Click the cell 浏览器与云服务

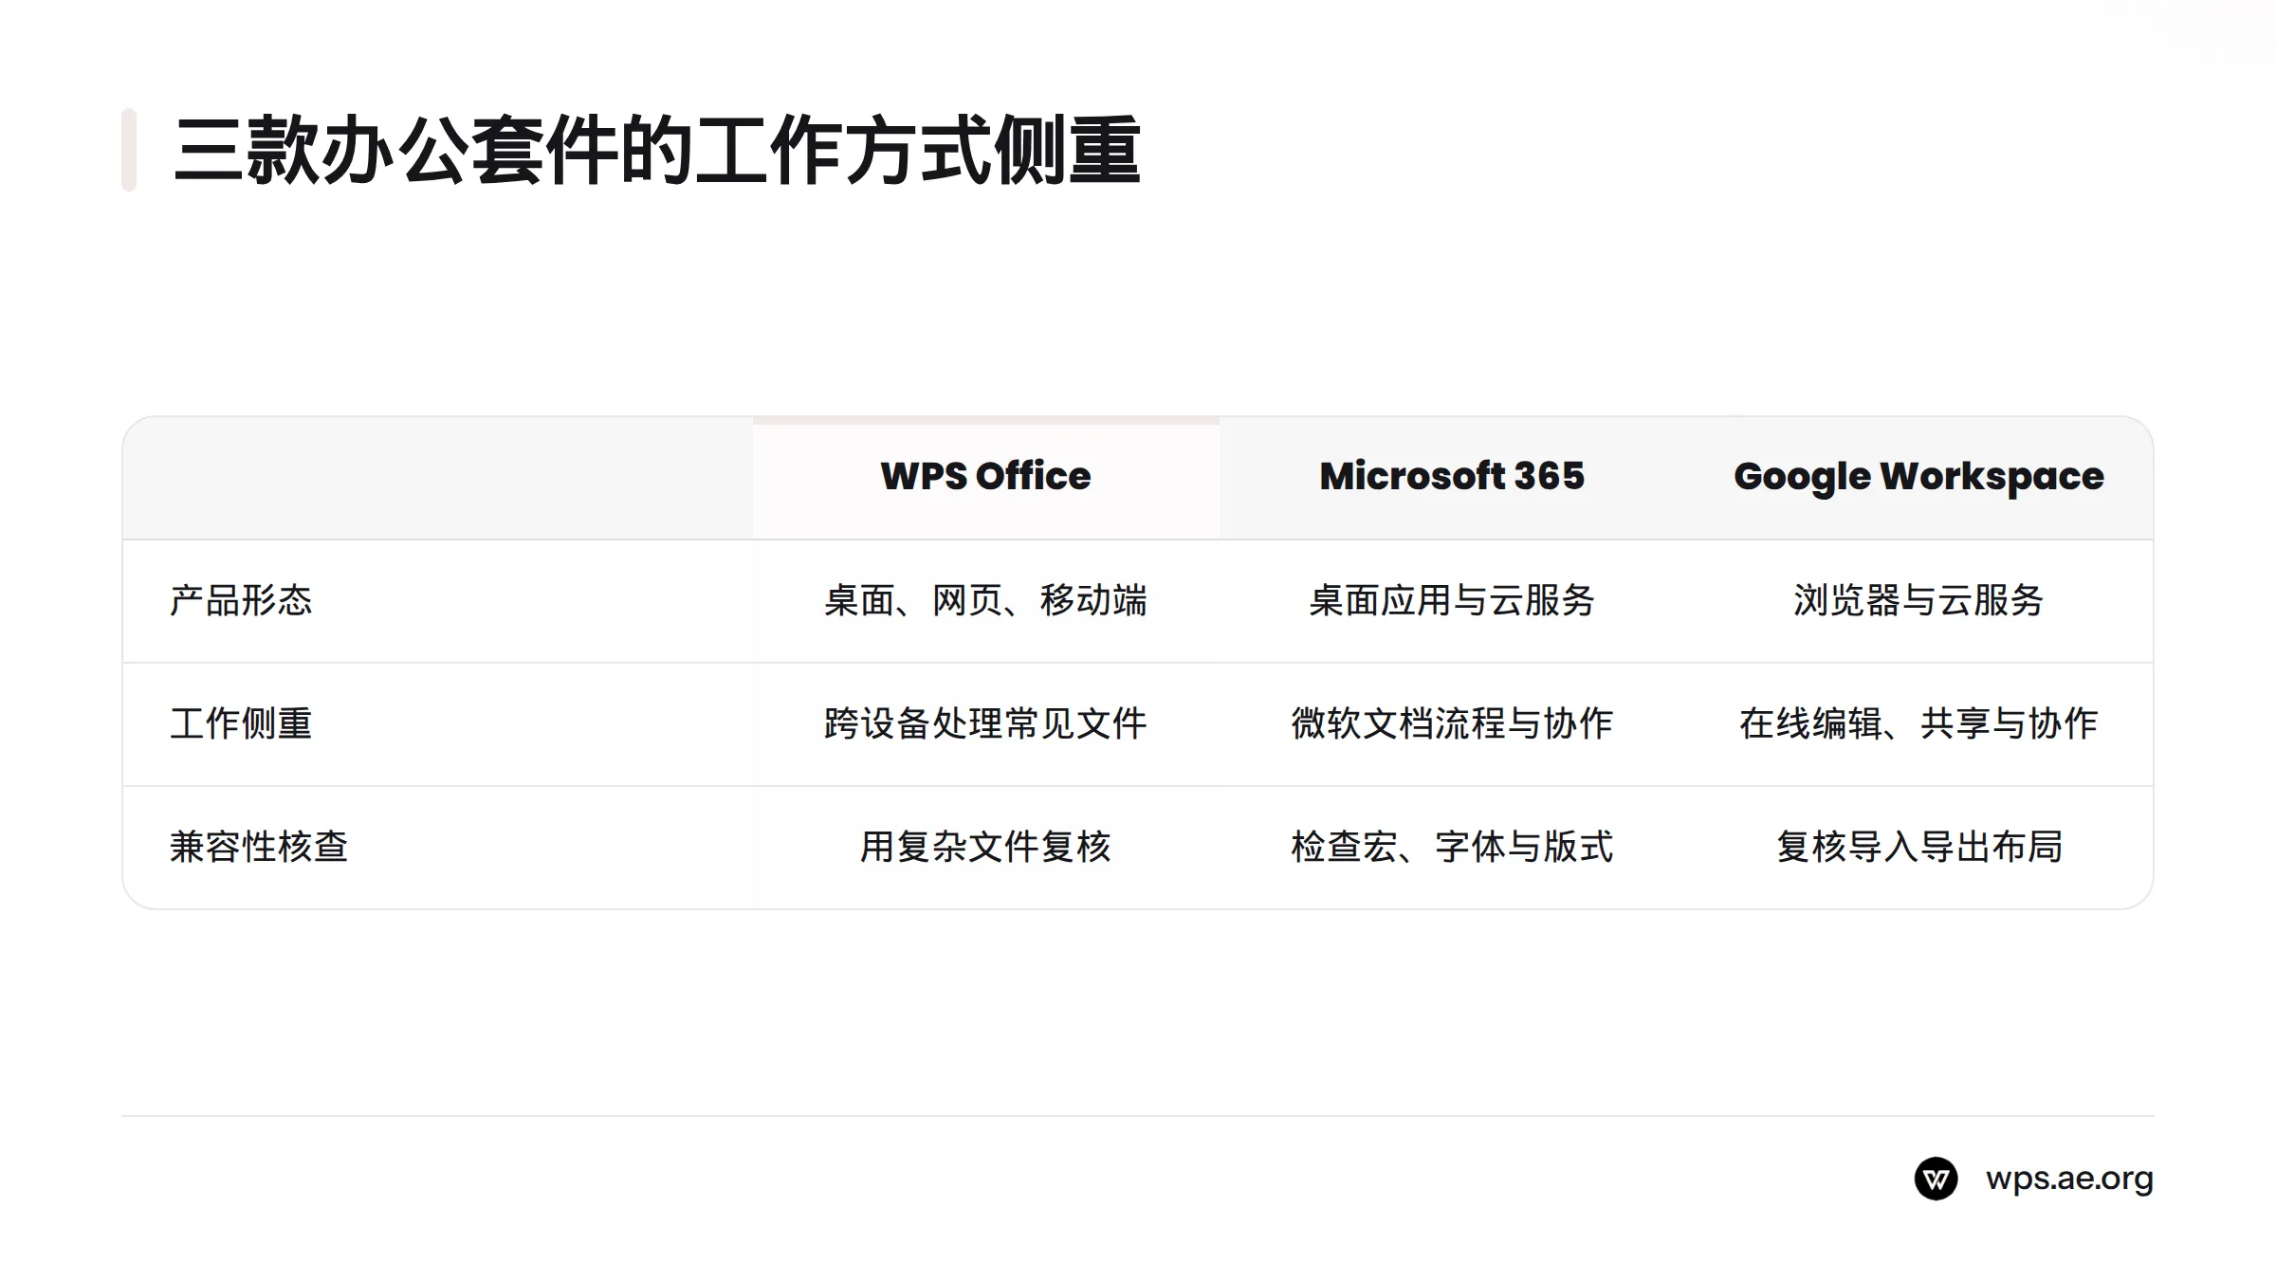pyautogui.click(x=1918, y=600)
